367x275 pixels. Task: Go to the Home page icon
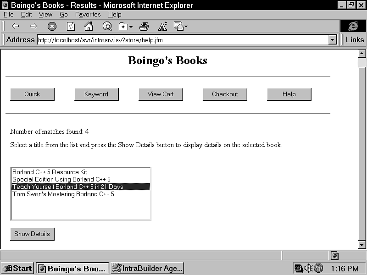[89, 26]
